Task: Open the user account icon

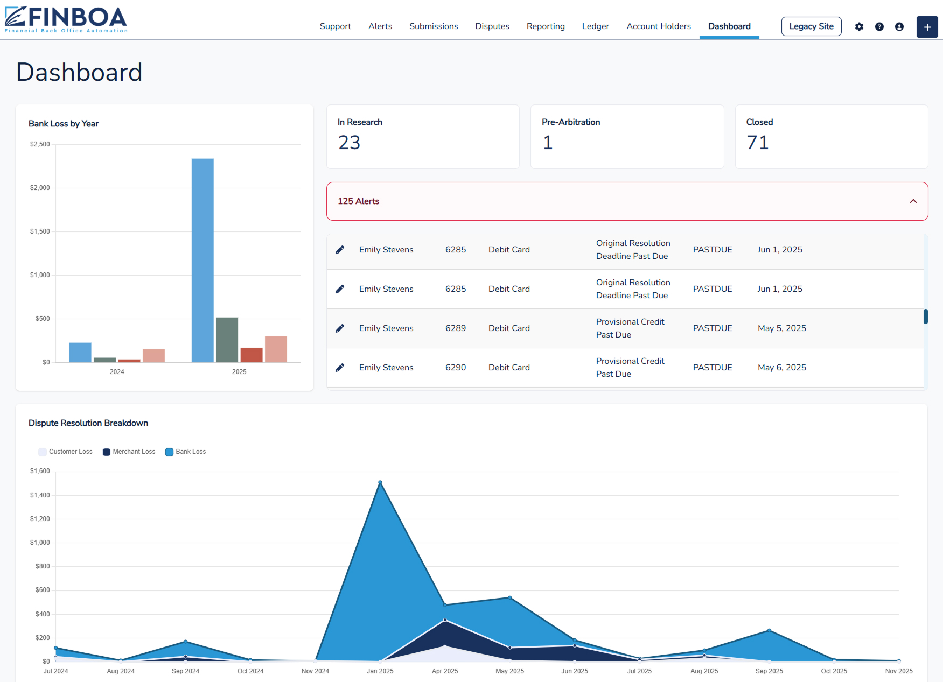Action: click(x=899, y=26)
